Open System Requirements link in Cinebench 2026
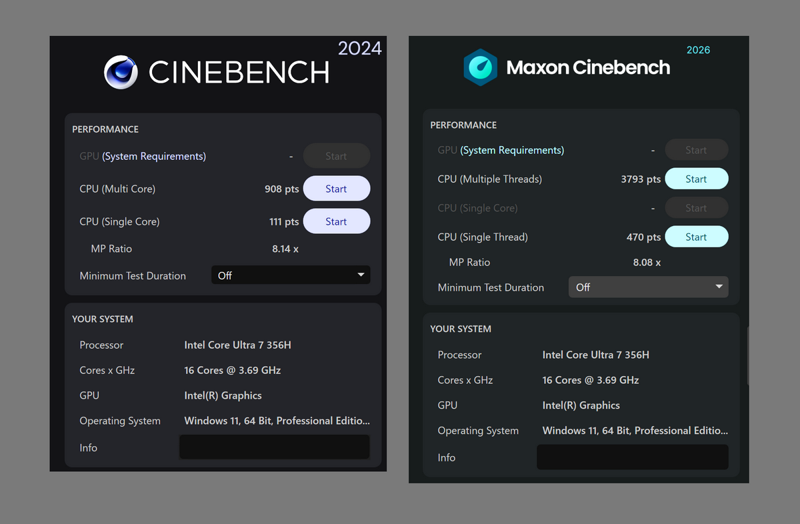This screenshot has width=800, height=524. tap(512, 150)
